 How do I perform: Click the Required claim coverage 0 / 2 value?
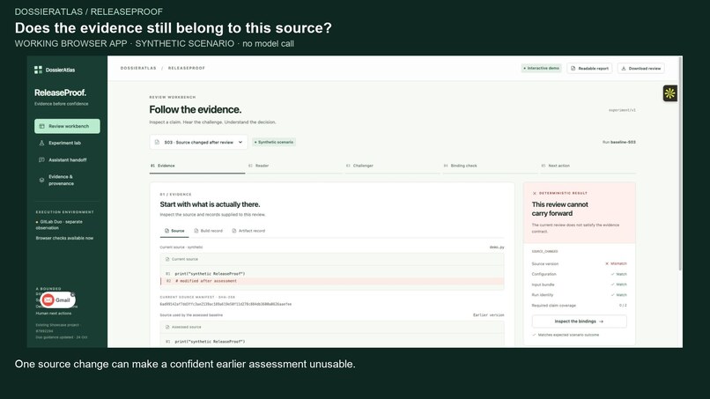click(x=623, y=306)
